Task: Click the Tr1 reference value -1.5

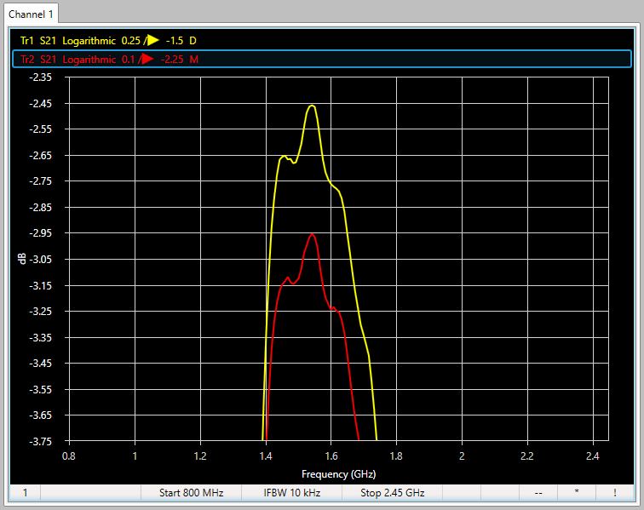Action: [x=175, y=40]
